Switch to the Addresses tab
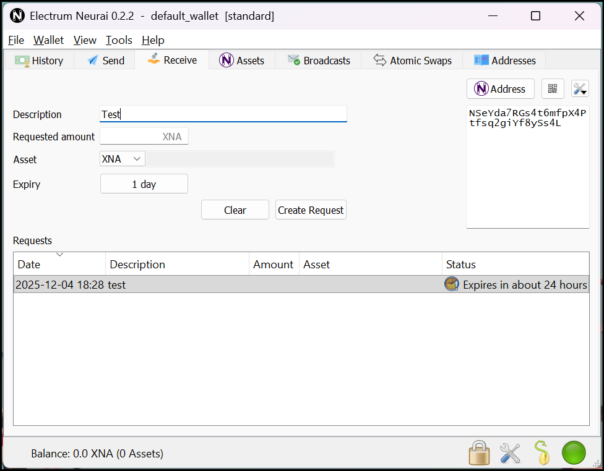 504,60
